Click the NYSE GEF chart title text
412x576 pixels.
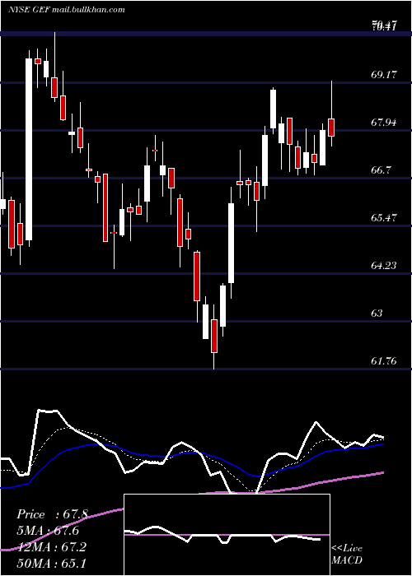point(67,10)
